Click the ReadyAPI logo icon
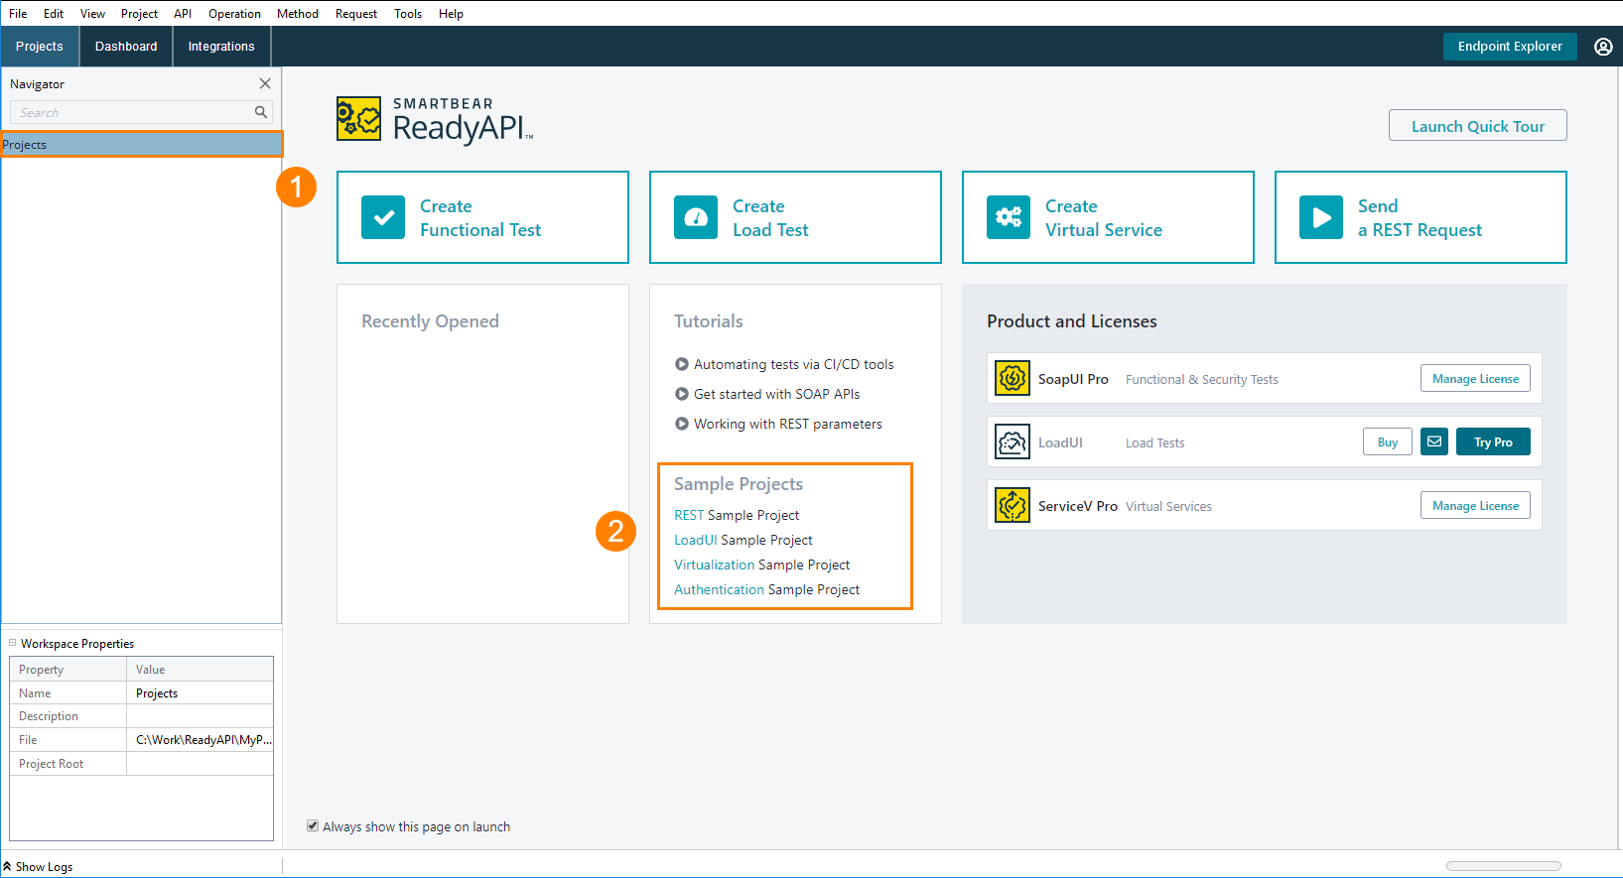 [x=358, y=119]
